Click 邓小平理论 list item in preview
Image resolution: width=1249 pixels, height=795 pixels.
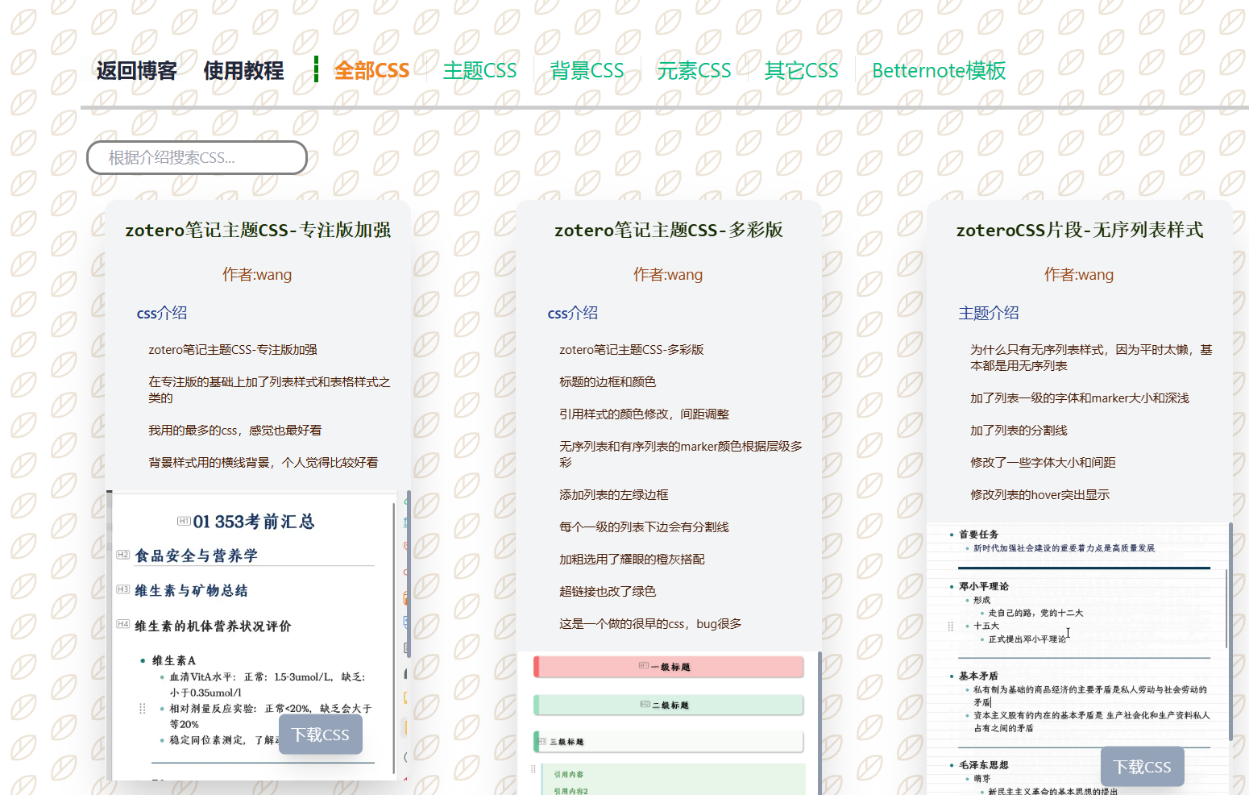click(983, 586)
